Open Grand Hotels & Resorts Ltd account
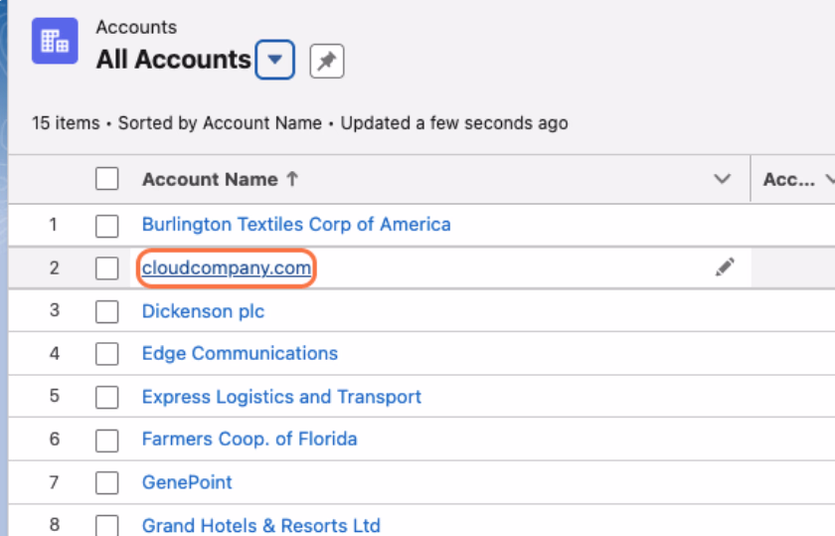The width and height of the screenshot is (835, 536). click(260, 525)
